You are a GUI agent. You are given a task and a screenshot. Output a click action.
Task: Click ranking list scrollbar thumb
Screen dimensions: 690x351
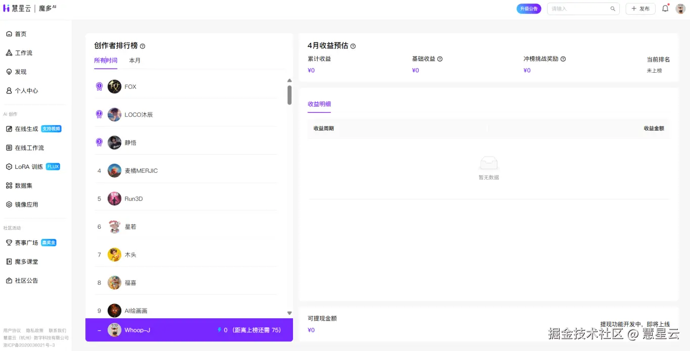coord(289,95)
